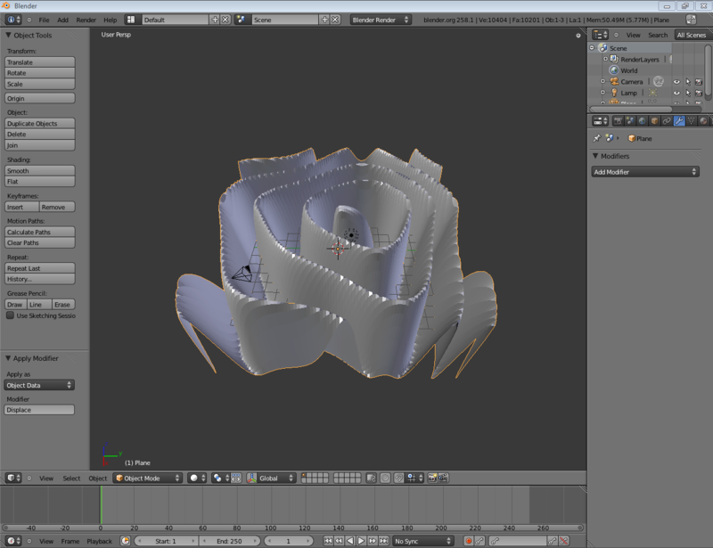Open the Playback menu in timeline
713x548 pixels.
[99, 541]
